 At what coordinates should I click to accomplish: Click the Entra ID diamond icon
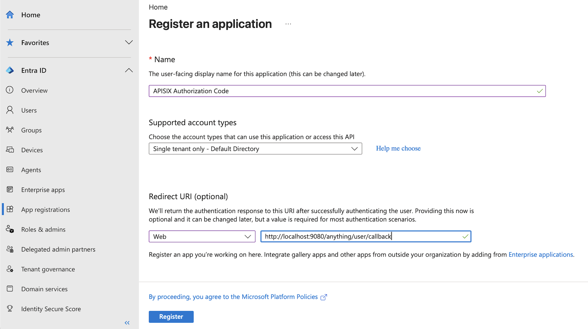coord(10,70)
